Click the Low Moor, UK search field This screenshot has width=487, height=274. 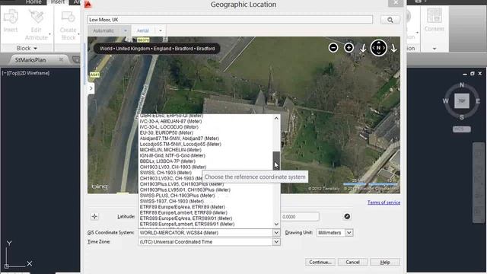[x=230, y=20]
